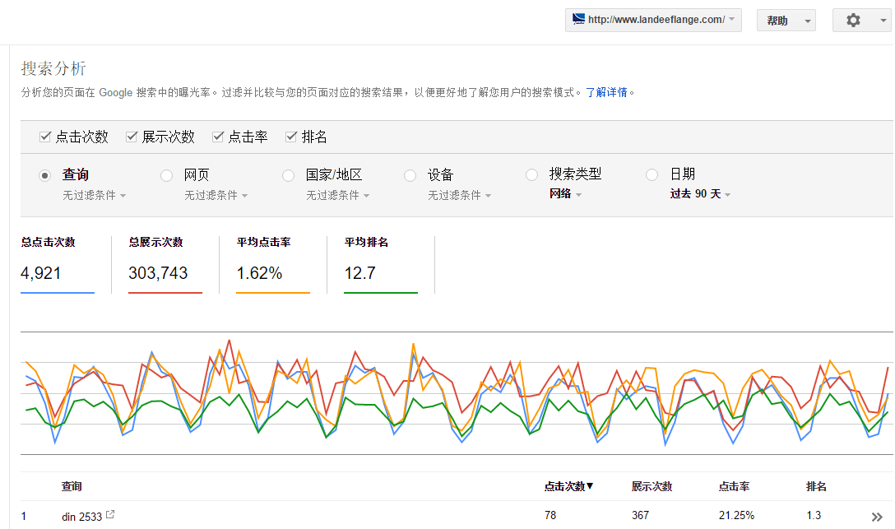895x529 pixels.
Task: Open the 搜索类型 网络 dropdown
Action: pyautogui.click(x=566, y=194)
